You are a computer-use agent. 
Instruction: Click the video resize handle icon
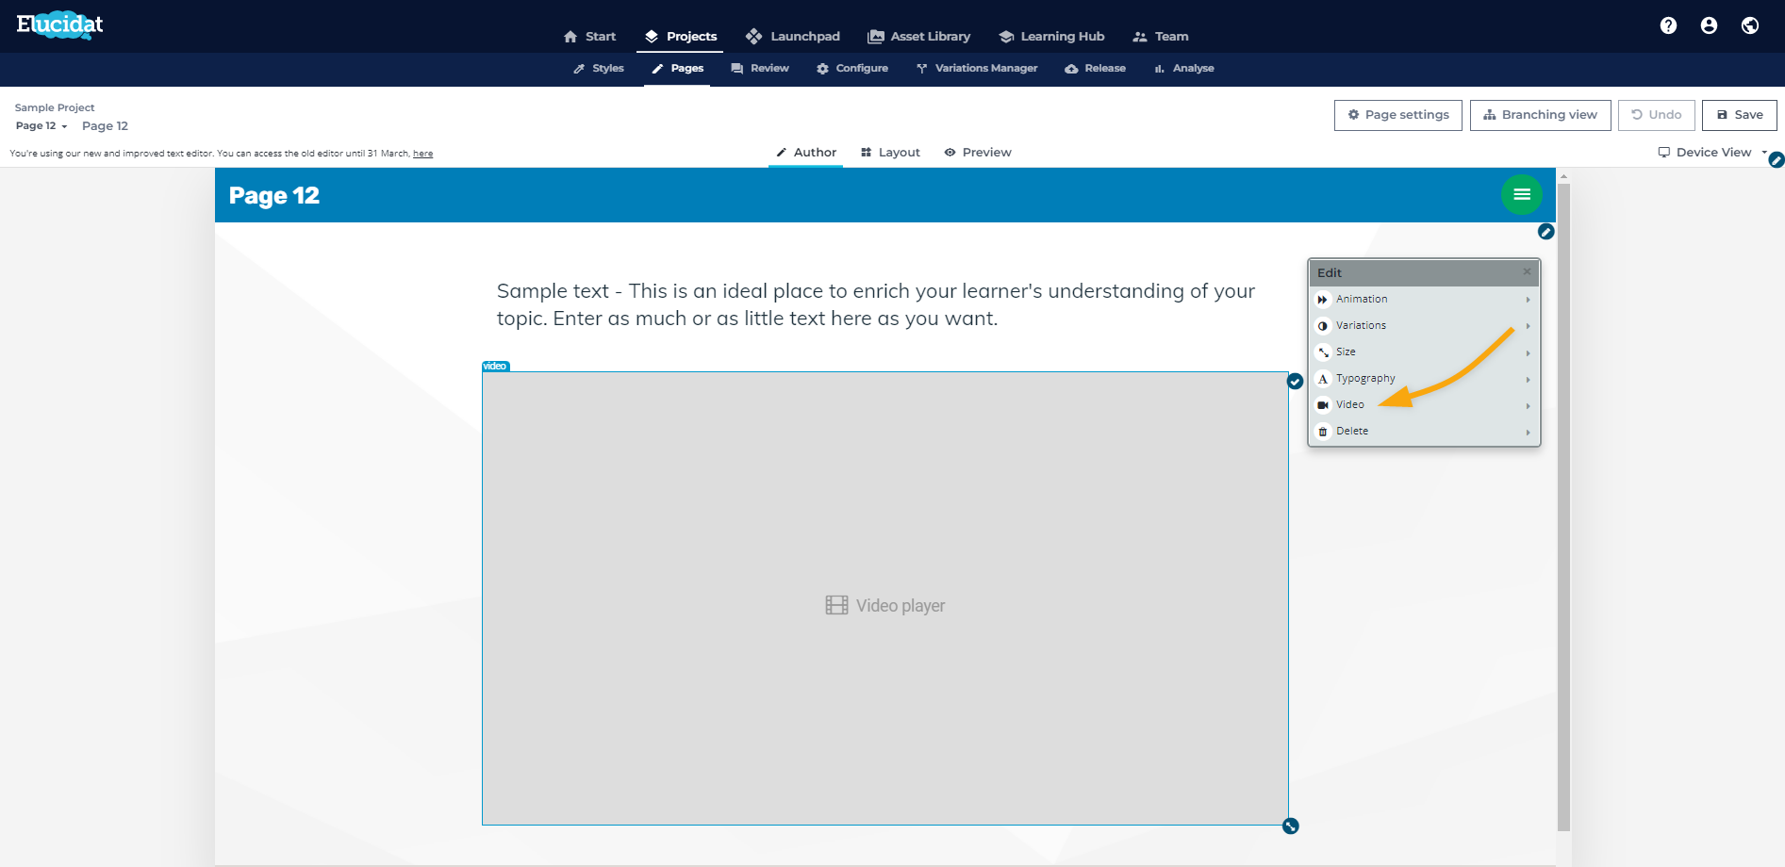coord(1291,826)
